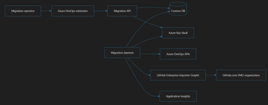
Task: Click the Cosmos DB cylinder
Action: [178, 9]
